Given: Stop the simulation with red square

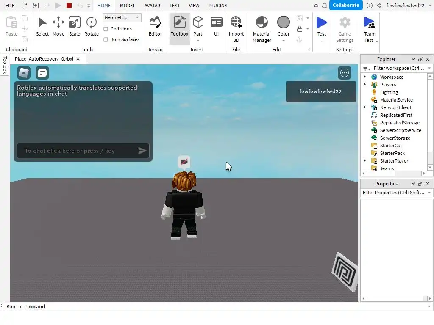Looking at the screenshot, I should click(69, 5).
